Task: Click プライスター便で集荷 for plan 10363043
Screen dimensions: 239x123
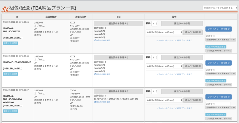Action: pos(219,97)
